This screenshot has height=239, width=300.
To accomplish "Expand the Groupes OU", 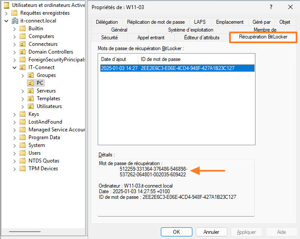I will (x=23, y=76).
